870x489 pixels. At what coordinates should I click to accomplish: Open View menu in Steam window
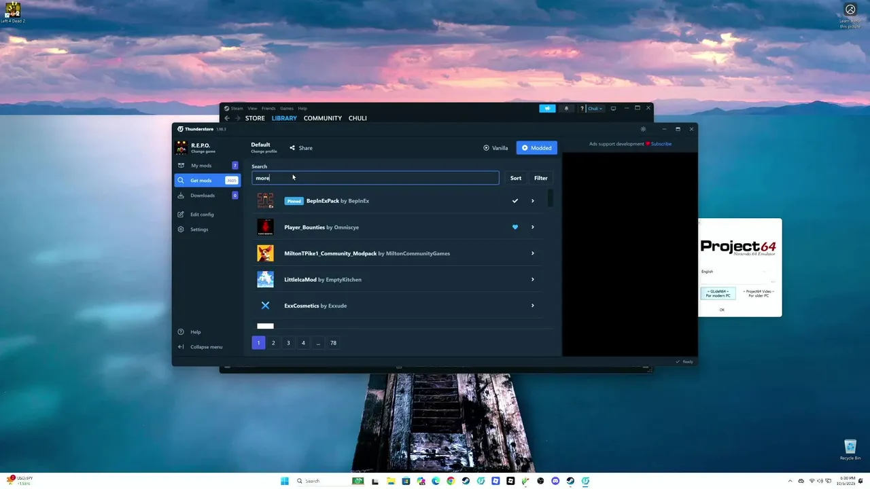point(252,109)
